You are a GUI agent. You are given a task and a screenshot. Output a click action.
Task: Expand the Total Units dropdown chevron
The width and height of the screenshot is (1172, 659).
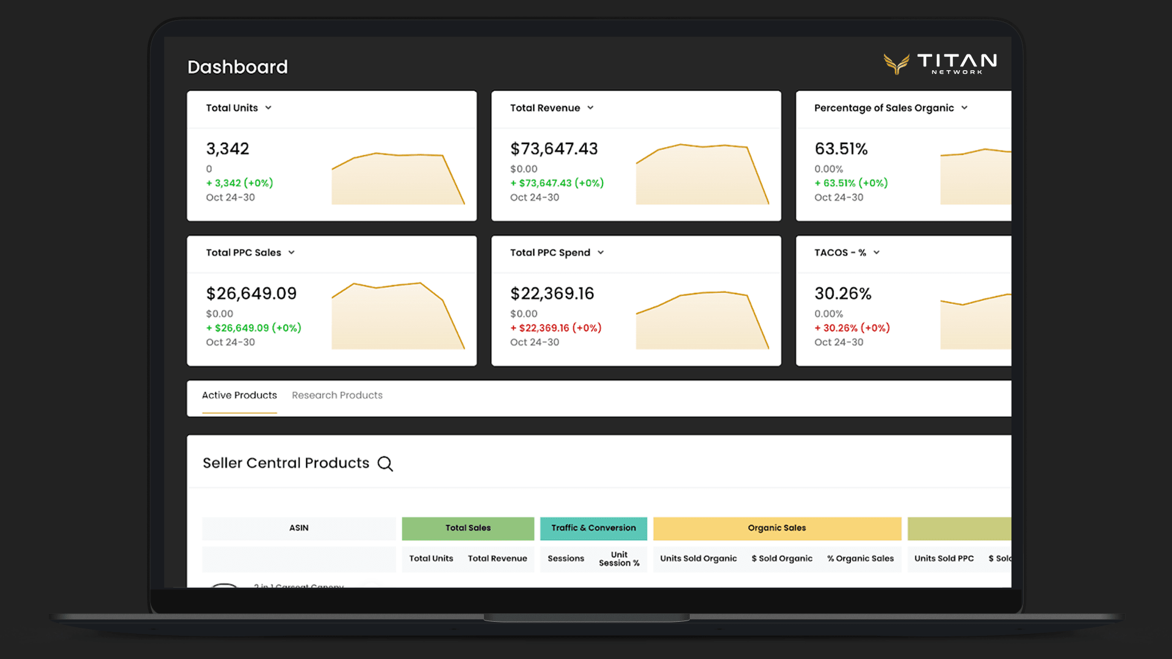pos(269,108)
